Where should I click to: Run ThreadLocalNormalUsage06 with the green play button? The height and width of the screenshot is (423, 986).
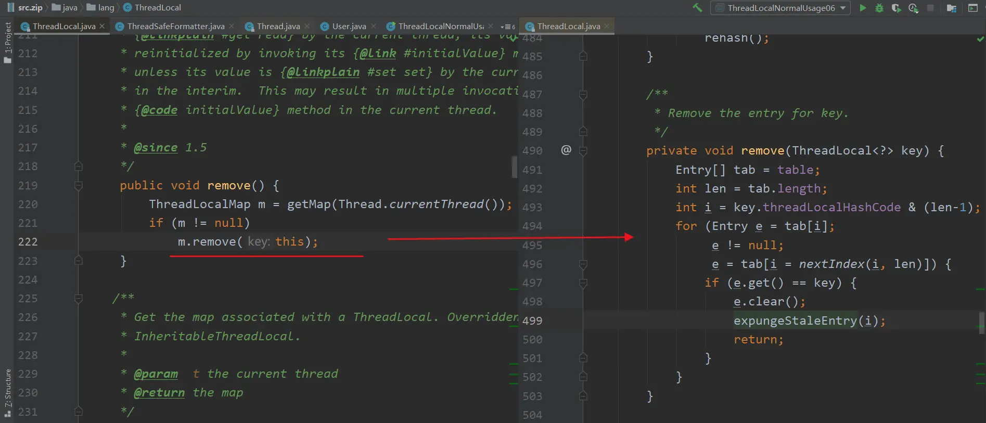(x=863, y=8)
